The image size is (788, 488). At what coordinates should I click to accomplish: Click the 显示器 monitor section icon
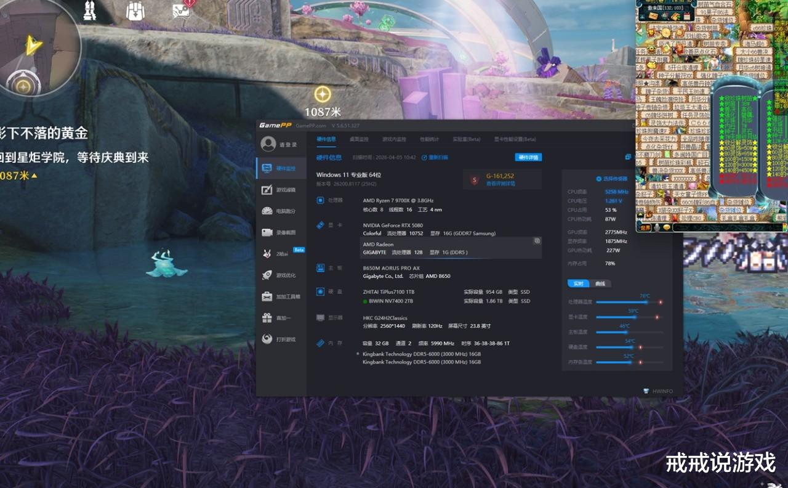pos(320,318)
